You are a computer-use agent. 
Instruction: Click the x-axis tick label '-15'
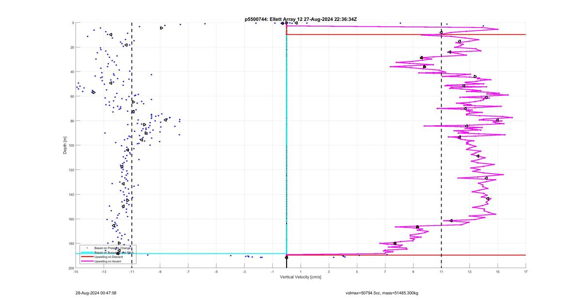pos(76,271)
